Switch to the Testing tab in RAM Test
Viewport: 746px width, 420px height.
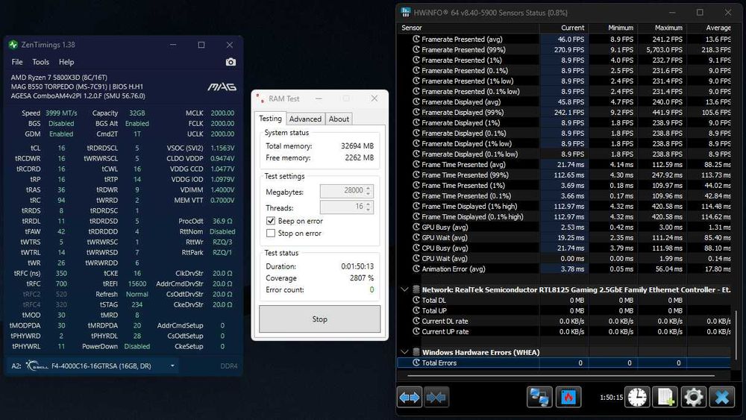(x=270, y=119)
